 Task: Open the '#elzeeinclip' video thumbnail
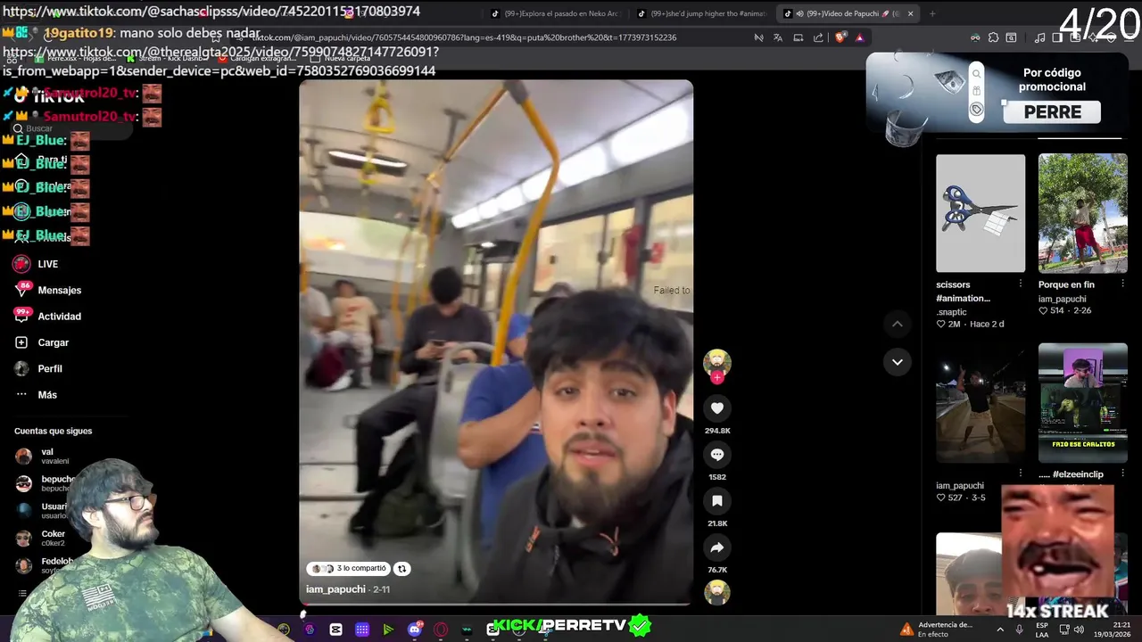[1082, 403]
